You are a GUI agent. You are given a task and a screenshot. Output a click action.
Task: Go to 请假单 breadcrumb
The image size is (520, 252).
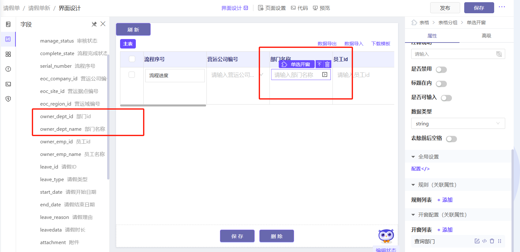pos(12,8)
